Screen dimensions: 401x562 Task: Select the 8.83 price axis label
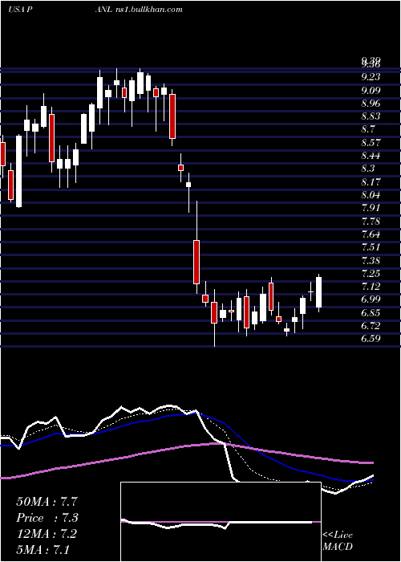pos(371,116)
